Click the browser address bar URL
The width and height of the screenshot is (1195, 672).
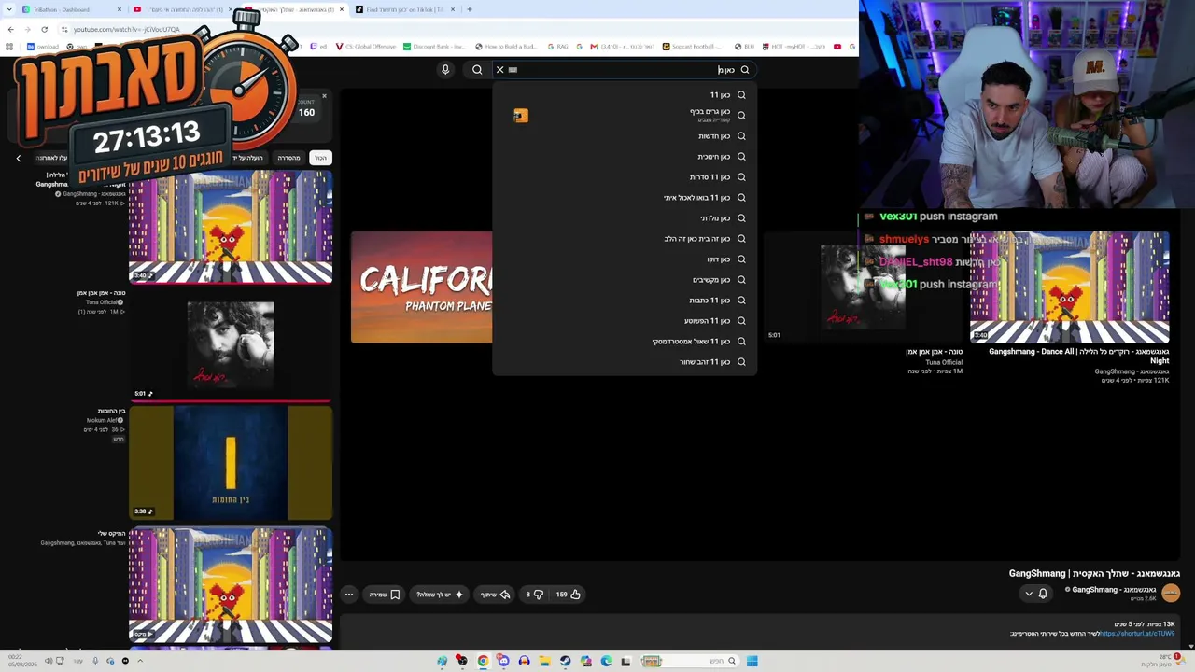point(127,29)
